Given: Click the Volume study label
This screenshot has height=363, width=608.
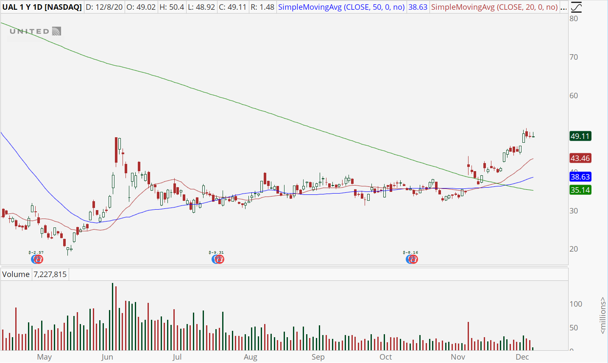Looking at the screenshot, I should click(x=16, y=274).
